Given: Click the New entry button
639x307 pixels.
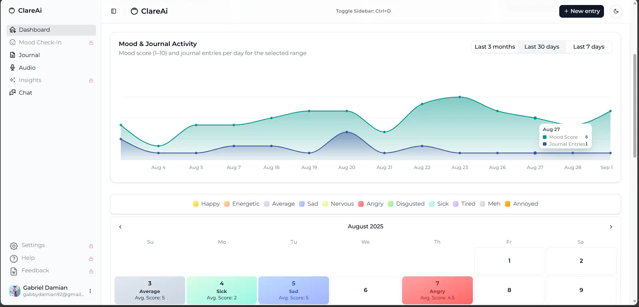Looking at the screenshot, I should [x=581, y=11].
